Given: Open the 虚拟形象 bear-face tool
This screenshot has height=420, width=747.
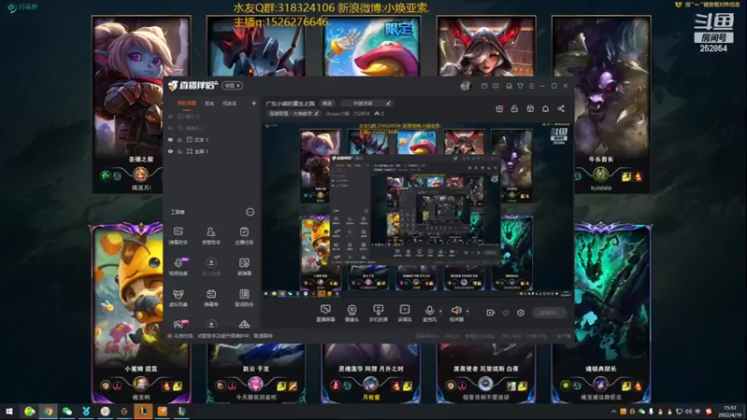Looking at the screenshot, I should (178, 297).
